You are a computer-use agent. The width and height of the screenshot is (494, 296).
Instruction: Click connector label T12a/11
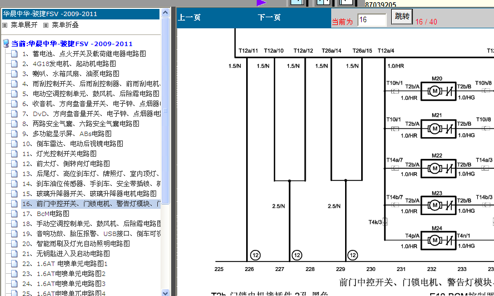point(248,51)
